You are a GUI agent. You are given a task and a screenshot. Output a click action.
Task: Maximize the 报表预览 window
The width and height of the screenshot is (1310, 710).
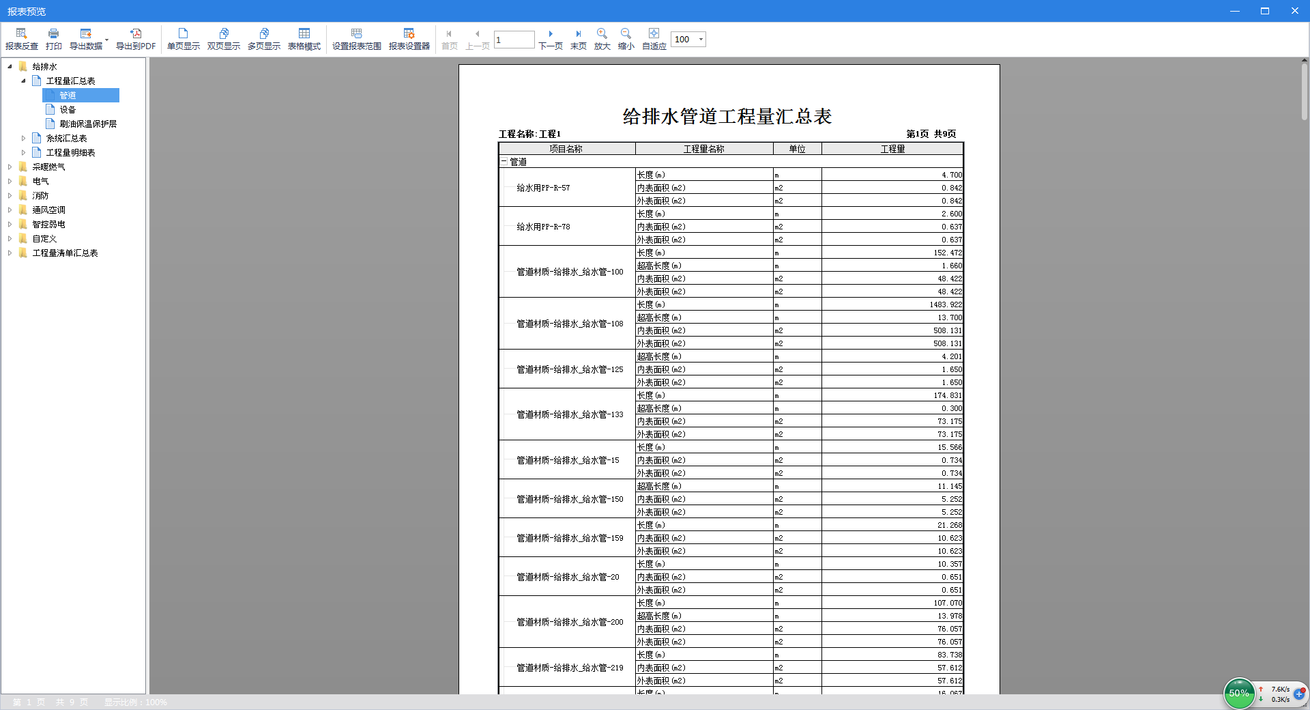click(1265, 11)
